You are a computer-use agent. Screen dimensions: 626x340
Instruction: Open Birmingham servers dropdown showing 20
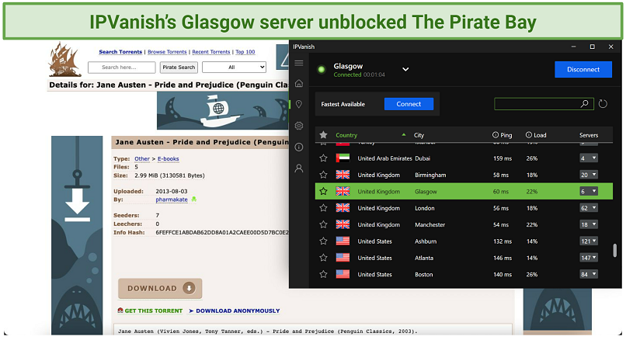pos(589,175)
